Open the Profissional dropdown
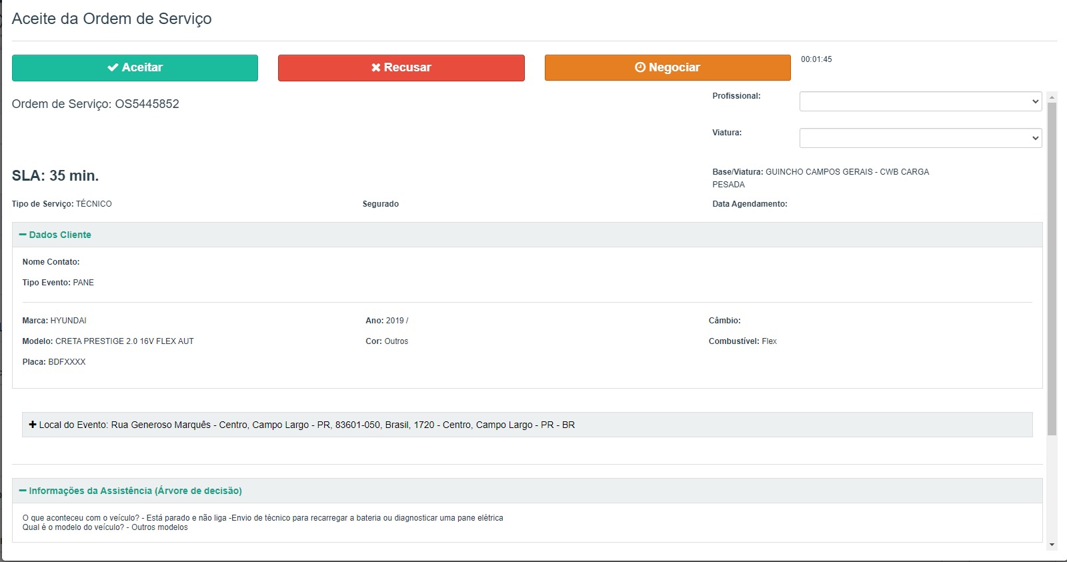This screenshot has height=562, width=1067. (x=920, y=101)
